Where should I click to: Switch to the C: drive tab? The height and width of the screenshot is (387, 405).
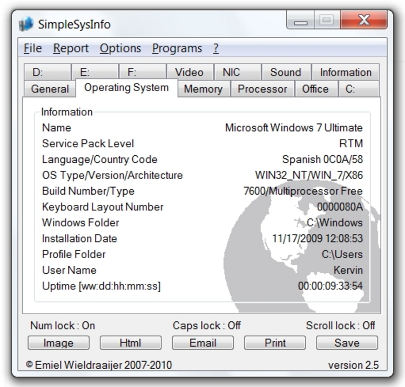click(x=359, y=89)
